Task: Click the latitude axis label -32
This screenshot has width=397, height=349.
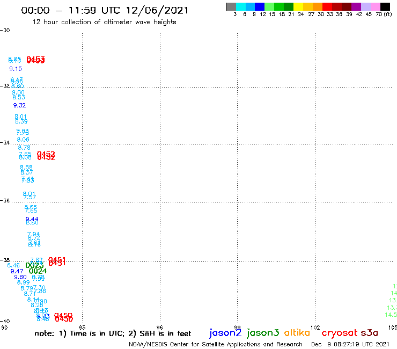Action: click(x=5, y=86)
